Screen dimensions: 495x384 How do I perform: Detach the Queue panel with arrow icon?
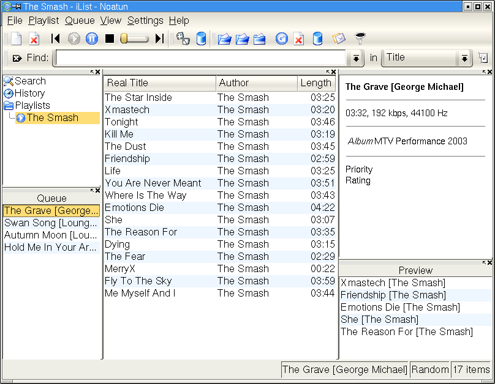92,191
